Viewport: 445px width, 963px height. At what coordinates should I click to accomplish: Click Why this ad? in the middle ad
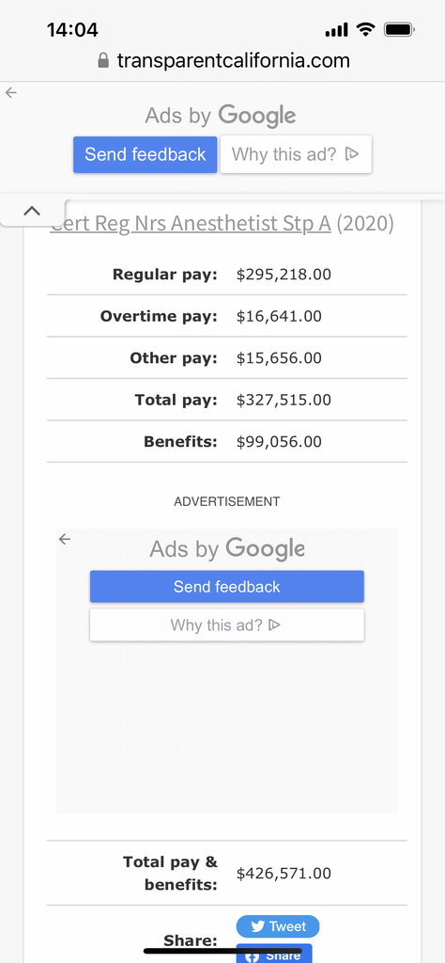pos(227,625)
